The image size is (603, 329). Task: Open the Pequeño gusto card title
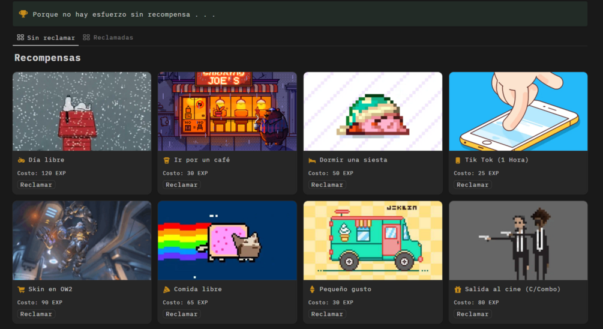click(346, 289)
